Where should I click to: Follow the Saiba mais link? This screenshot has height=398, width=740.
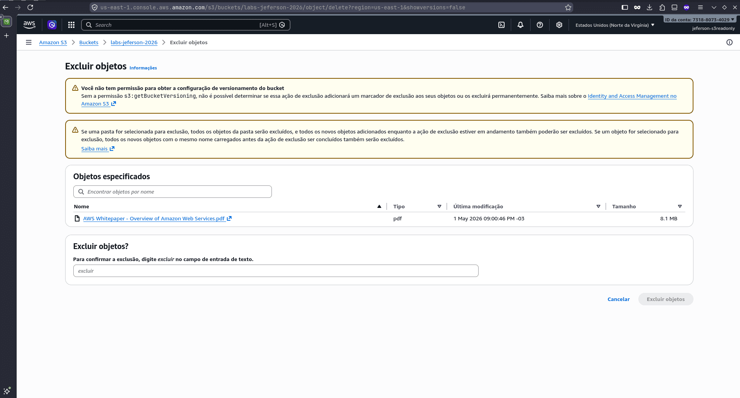(x=98, y=149)
